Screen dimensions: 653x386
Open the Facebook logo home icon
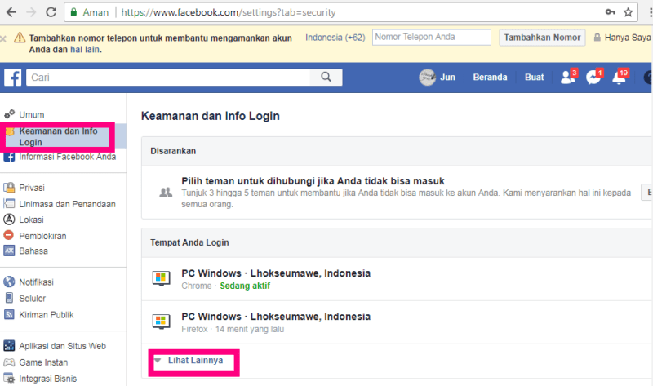tap(12, 78)
